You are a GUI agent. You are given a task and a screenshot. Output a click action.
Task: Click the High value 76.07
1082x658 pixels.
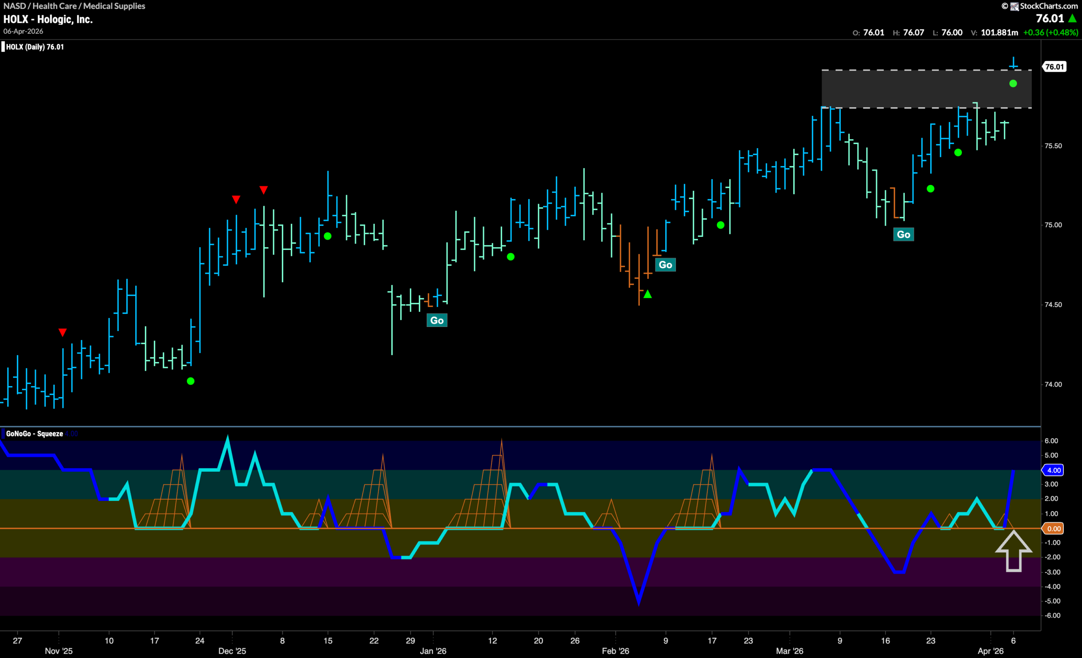click(x=913, y=33)
